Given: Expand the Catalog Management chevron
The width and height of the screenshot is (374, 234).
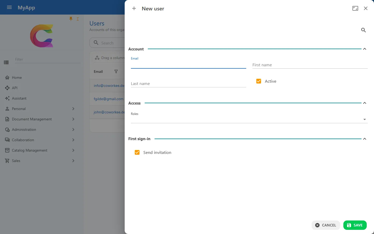Looking at the screenshot, I should point(73,150).
